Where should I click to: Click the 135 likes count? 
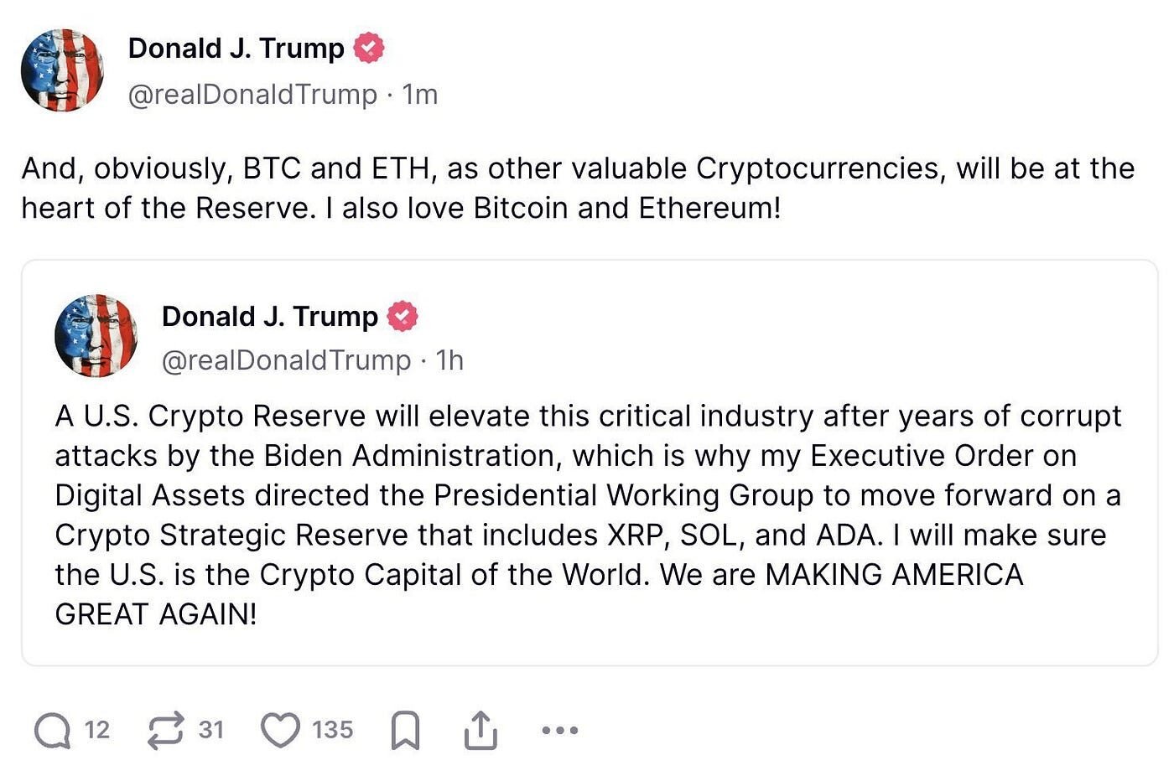pyautogui.click(x=331, y=729)
